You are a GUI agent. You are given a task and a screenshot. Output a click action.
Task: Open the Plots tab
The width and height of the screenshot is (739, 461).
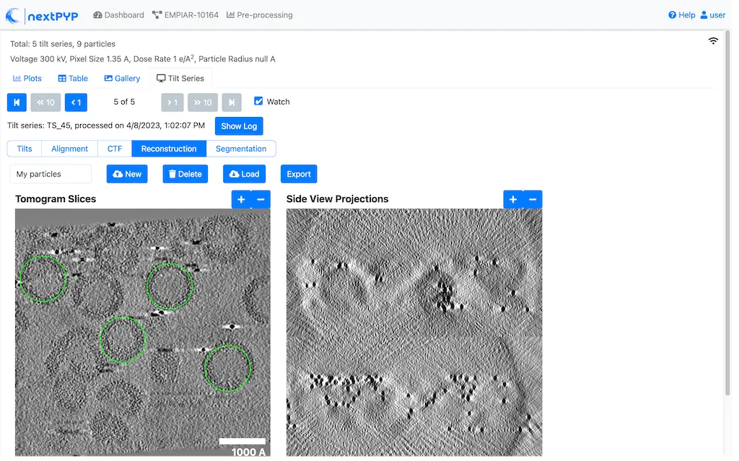point(27,79)
